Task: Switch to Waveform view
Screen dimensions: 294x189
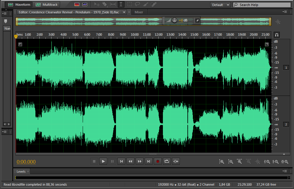Action: coord(19,5)
